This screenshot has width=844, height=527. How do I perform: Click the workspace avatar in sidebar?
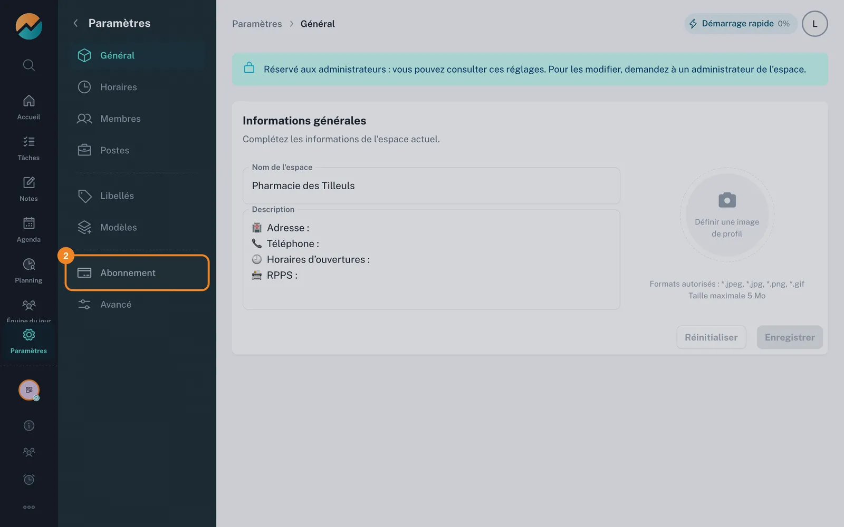[x=29, y=390]
